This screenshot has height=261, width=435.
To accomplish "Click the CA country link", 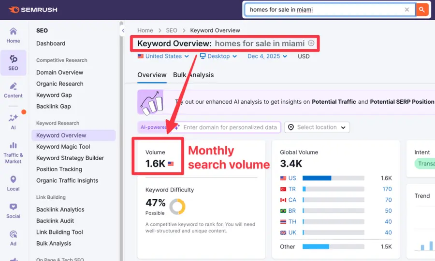I will [x=292, y=200].
